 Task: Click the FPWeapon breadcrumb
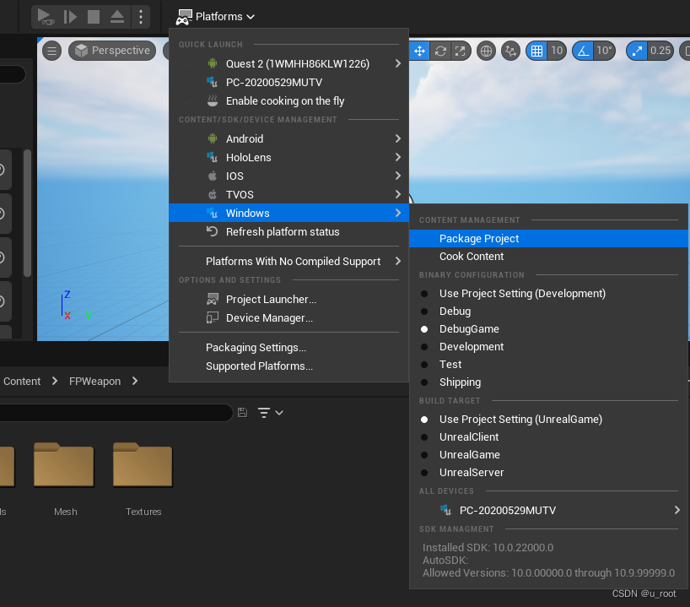pos(94,382)
